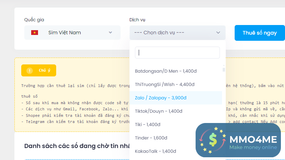Click the chevron arrow of service dropdown
The width and height of the screenshot is (285, 160).
tap(218, 33)
